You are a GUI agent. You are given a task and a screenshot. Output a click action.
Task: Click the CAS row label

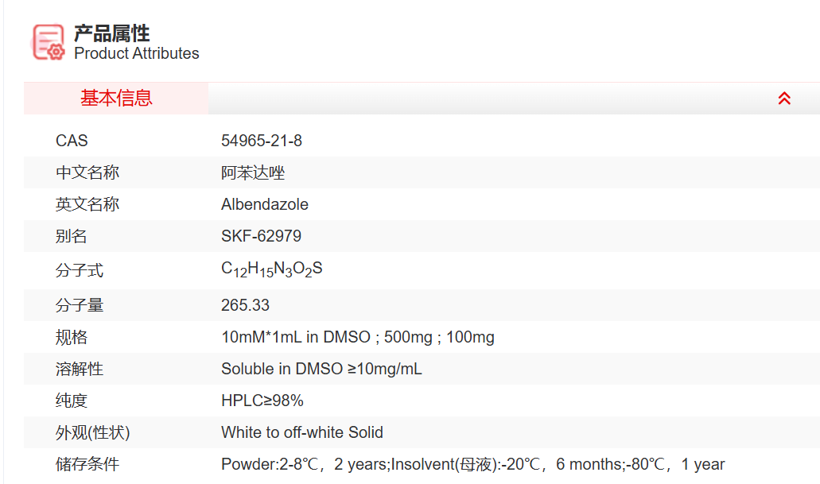[x=72, y=141]
